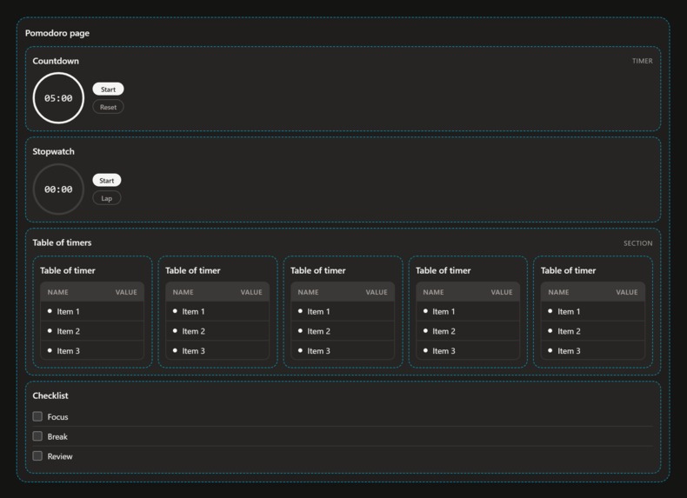Select Item 1 in the fourth timer table
Viewport: 687px width, 498px height.
coord(468,311)
